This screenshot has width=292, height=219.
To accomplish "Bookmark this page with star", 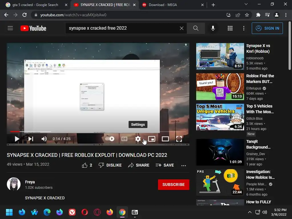I will pos(247,15).
